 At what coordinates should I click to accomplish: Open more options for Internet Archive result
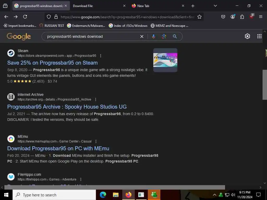tap(96, 99)
